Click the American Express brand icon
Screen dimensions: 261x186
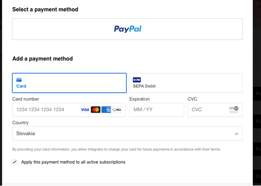(106, 109)
